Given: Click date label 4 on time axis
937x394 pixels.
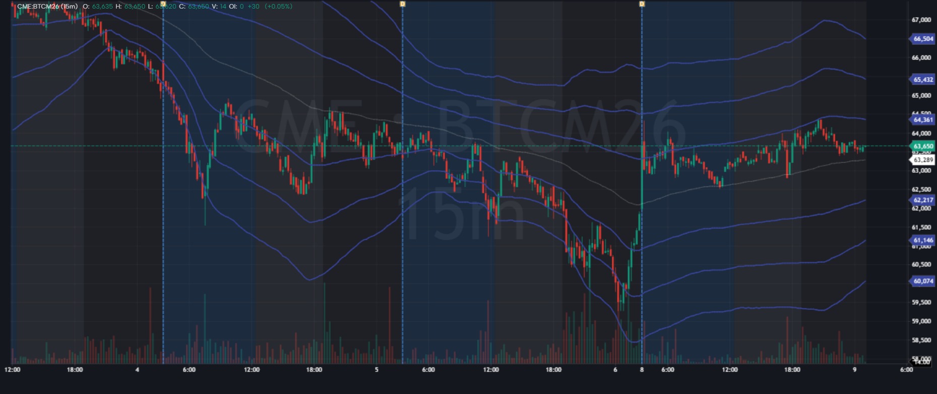Looking at the screenshot, I should click(137, 370).
